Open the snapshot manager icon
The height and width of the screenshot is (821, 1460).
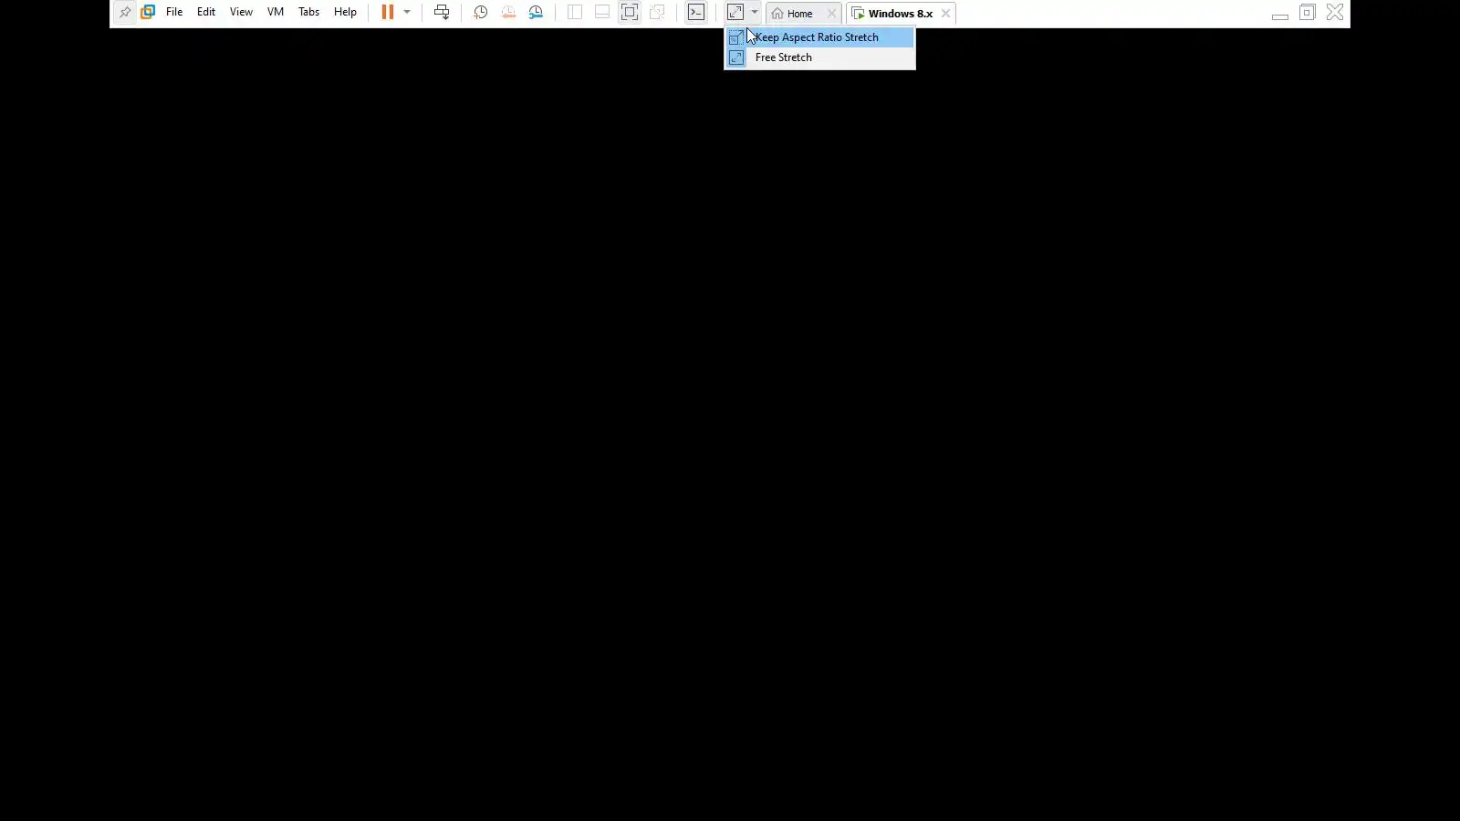pos(536,13)
